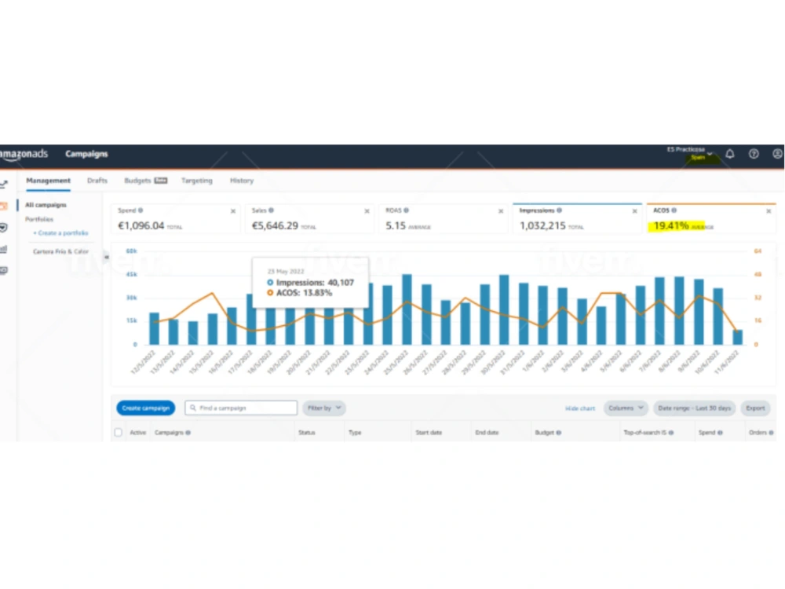Open Date range Last 30 days selector
The image size is (785, 589).
click(x=695, y=408)
